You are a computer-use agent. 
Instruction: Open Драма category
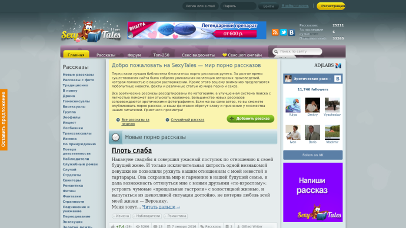pos(69,96)
